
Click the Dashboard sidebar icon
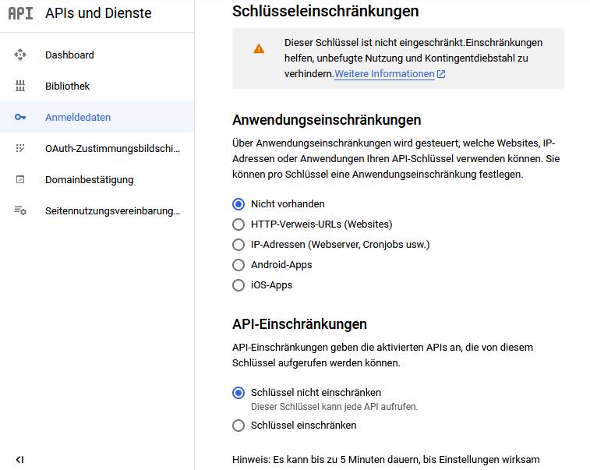point(20,55)
